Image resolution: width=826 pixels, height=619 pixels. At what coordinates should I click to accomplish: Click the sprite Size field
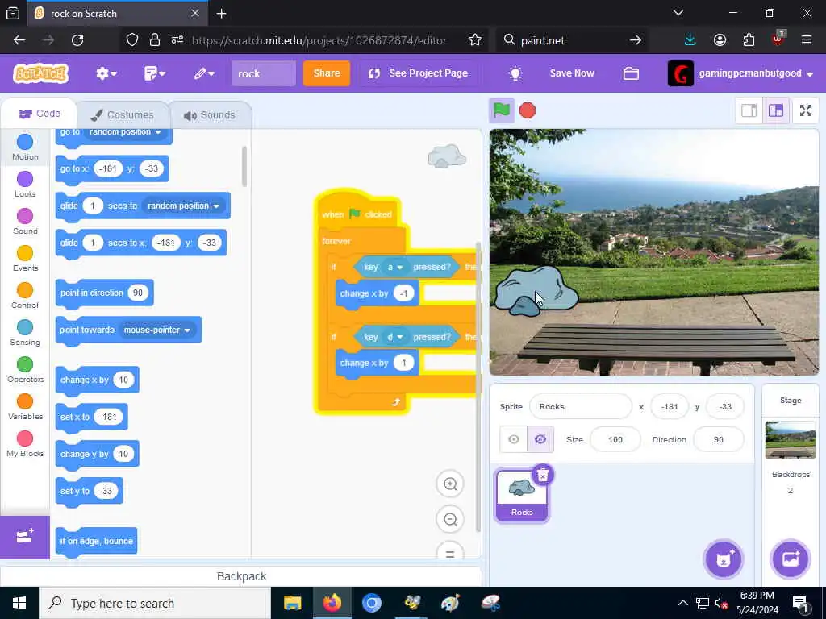[615, 439]
